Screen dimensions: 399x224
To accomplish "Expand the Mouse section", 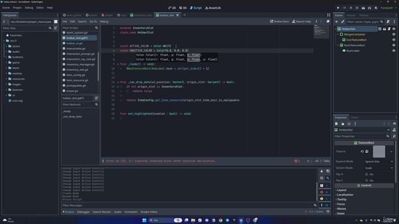I will tap(341, 209).
